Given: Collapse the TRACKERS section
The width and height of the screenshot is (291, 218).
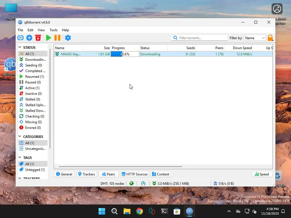Looking at the screenshot, I should [20, 178].
